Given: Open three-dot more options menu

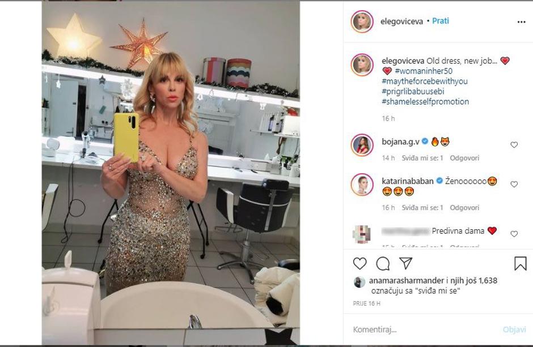Looking at the screenshot, I should [521, 22].
